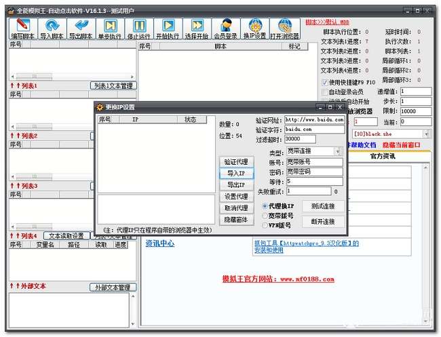This screenshot has width=441, height=337.
Task: Click the 脚本>>默认.MDB link
Action: point(328,22)
